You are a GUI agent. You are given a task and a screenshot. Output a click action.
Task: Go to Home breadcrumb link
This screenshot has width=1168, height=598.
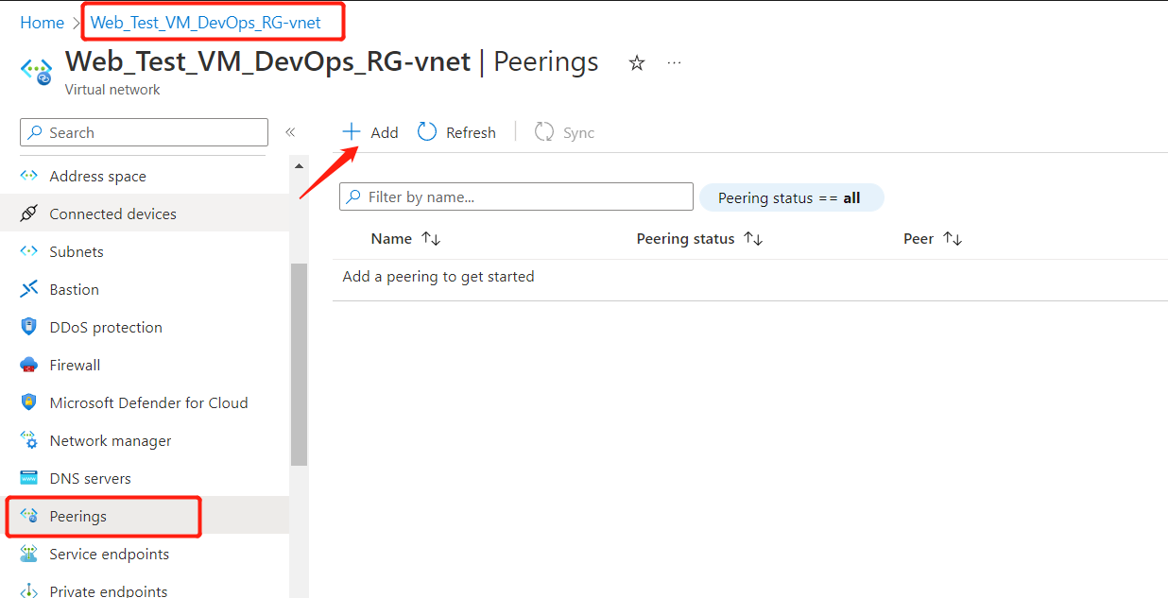pyautogui.click(x=42, y=23)
